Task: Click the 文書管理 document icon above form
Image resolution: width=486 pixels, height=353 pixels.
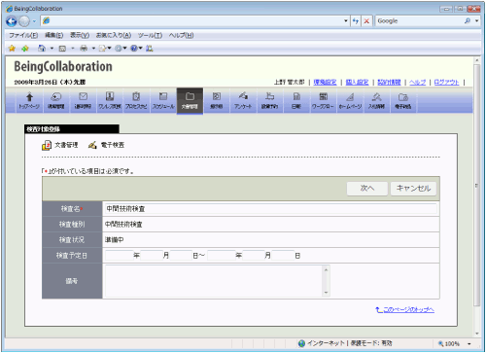Action: click(47, 145)
